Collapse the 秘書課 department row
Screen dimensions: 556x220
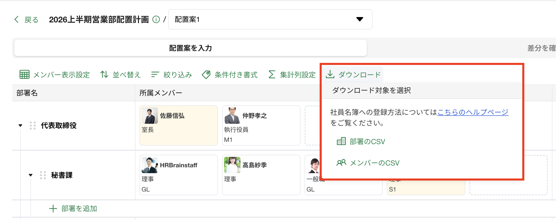(x=31, y=175)
